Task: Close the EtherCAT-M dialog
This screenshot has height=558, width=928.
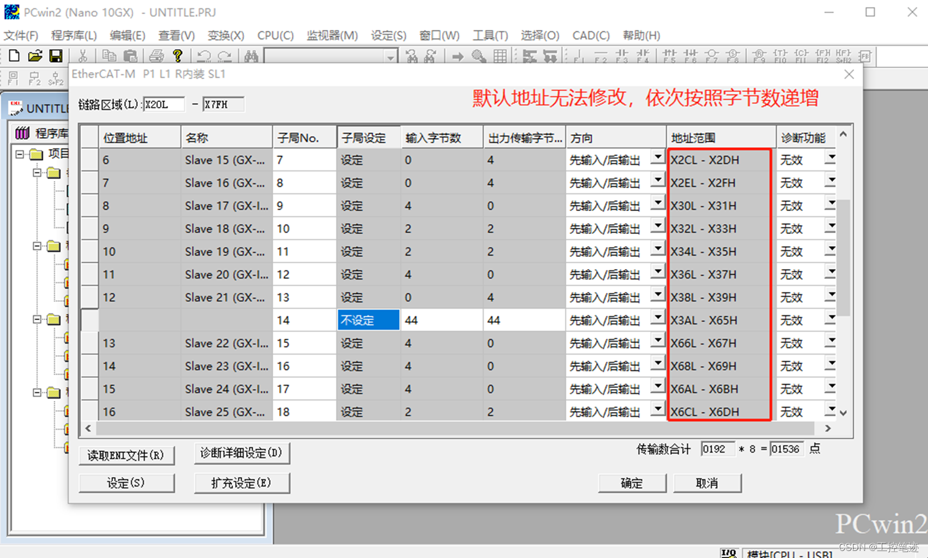Action: pos(849,74)
